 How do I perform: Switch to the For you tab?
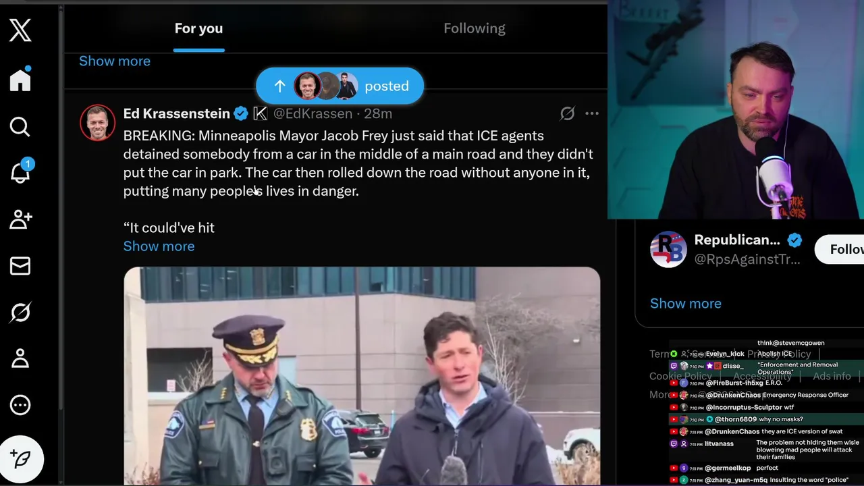(198, 28)
